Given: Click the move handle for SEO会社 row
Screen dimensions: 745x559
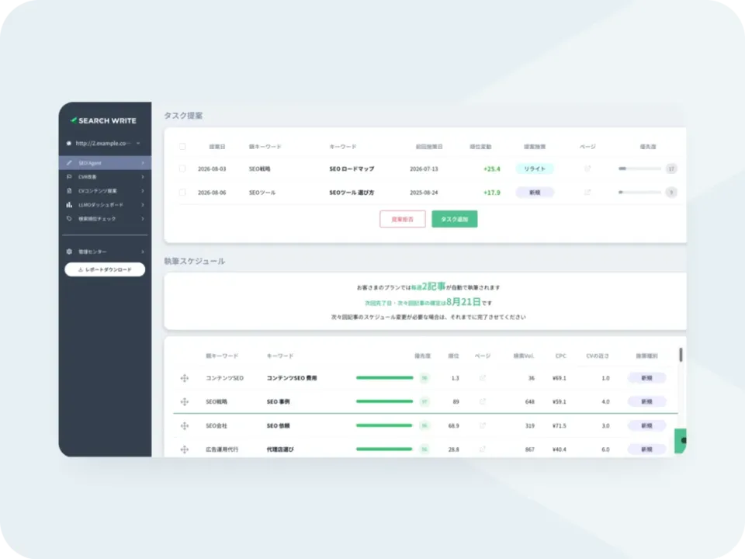Looking at the screenshot, I should pos(185,426).
